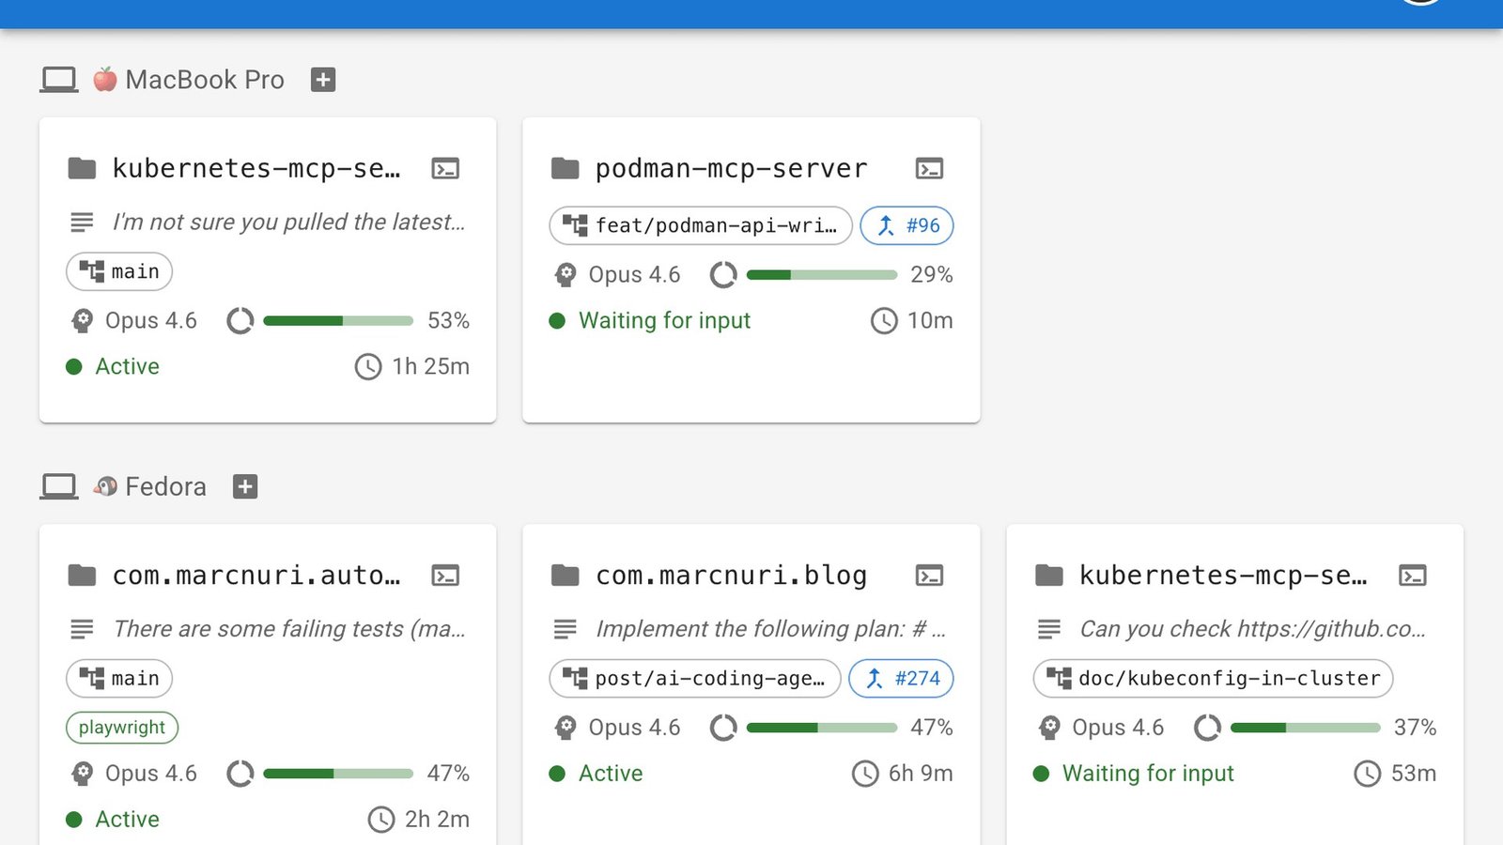
Task: Select the doc/kubeconfig-in-cluster branch chip
Action: click(x=1213, y=679)
